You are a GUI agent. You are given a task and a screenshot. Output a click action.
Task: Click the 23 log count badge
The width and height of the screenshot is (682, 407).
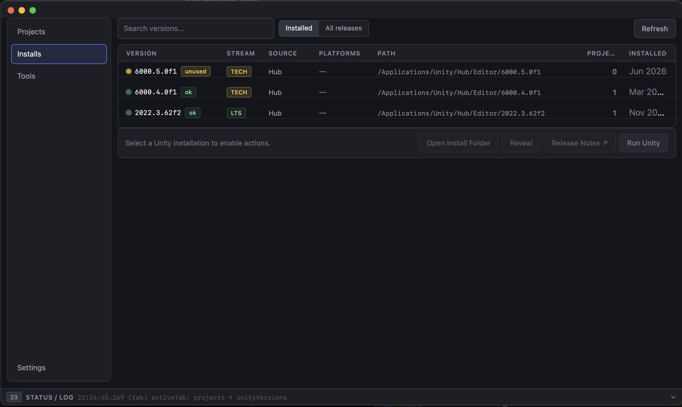14,397
